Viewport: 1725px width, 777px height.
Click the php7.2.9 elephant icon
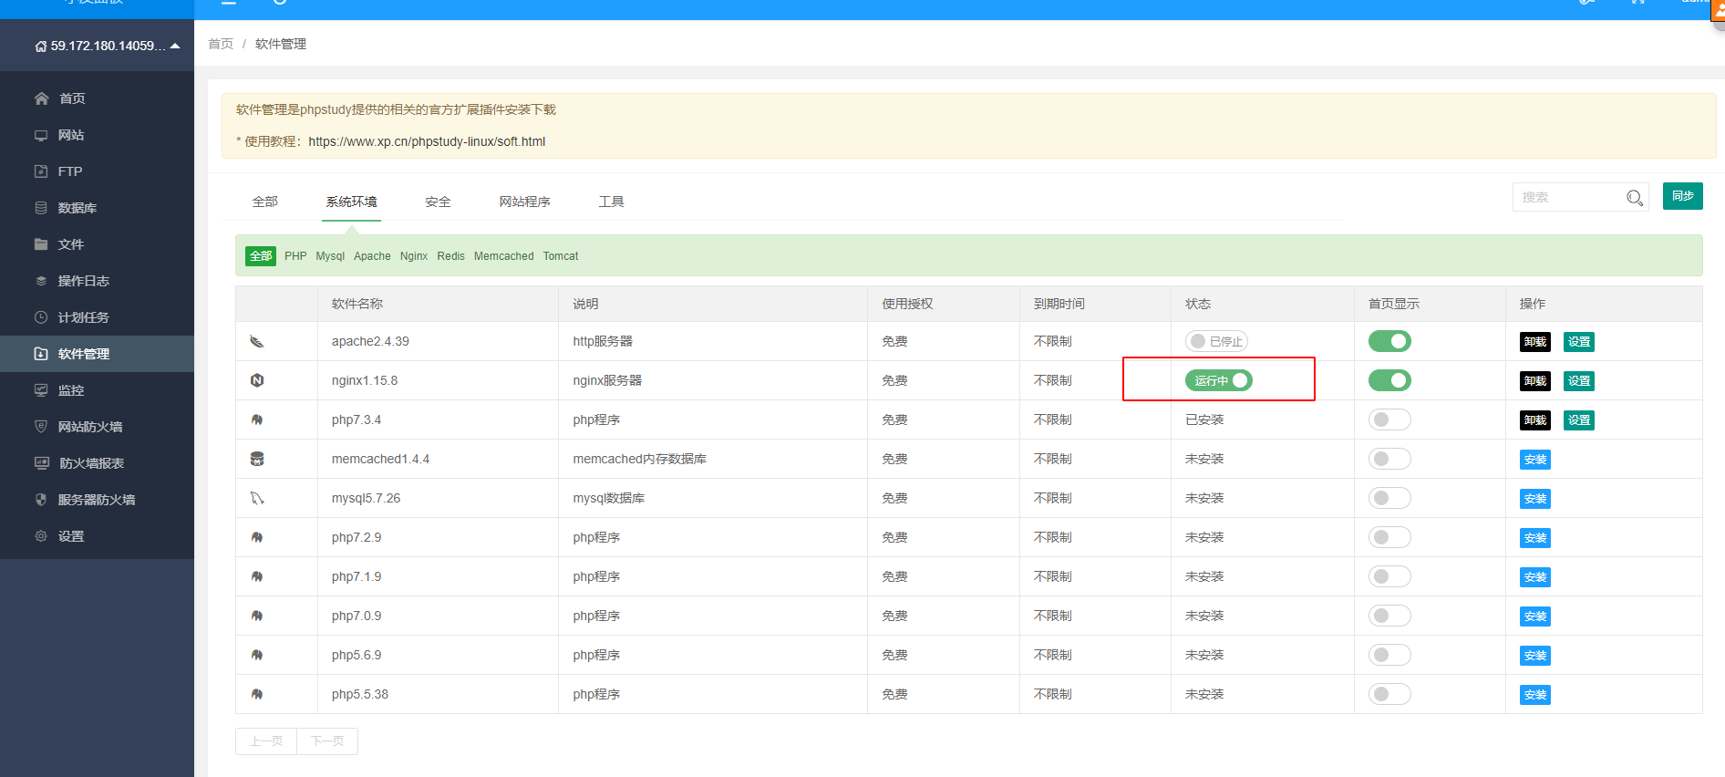tap(257, 537)
